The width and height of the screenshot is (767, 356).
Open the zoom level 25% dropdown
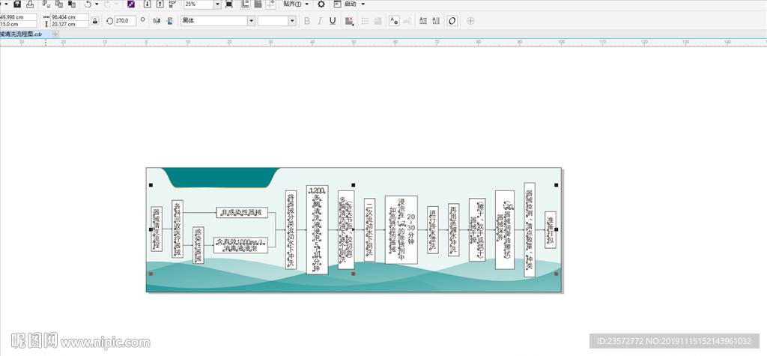pyautogui.click(x=217, y=4)
